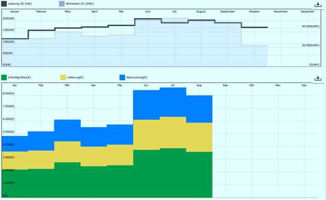Toggle the Wirkarbeit (E) [kWh] legend swatch

(x=62, y=4)
